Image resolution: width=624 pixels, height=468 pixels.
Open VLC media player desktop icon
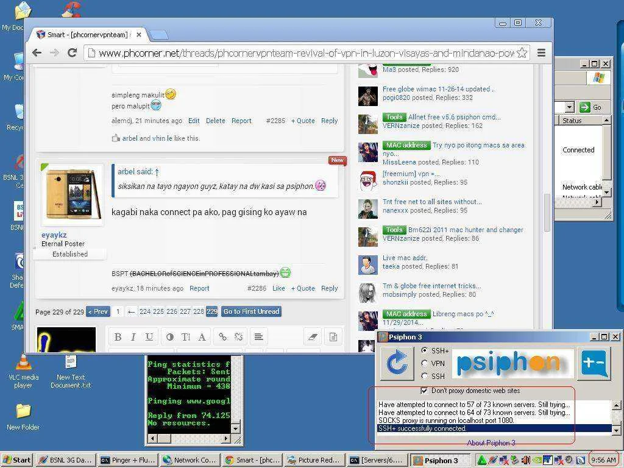pyautogui.click(x=23, y=372)
